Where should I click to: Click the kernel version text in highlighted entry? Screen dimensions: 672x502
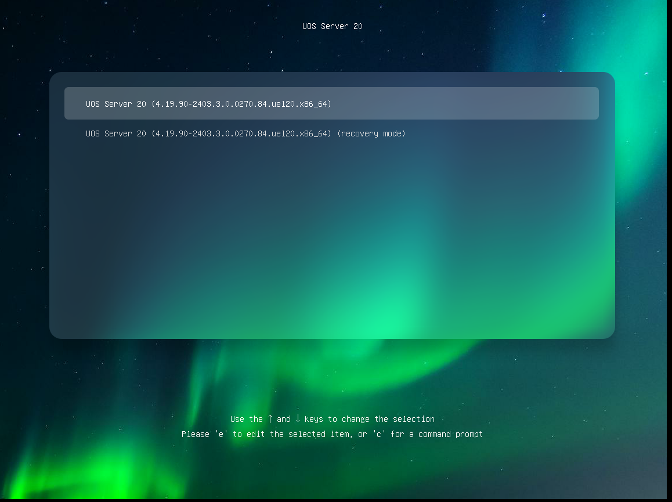coord(241,104)
